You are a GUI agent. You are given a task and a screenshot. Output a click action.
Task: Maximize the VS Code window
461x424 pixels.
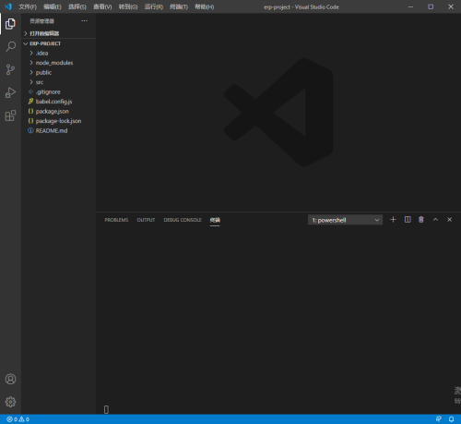(431, 6)
